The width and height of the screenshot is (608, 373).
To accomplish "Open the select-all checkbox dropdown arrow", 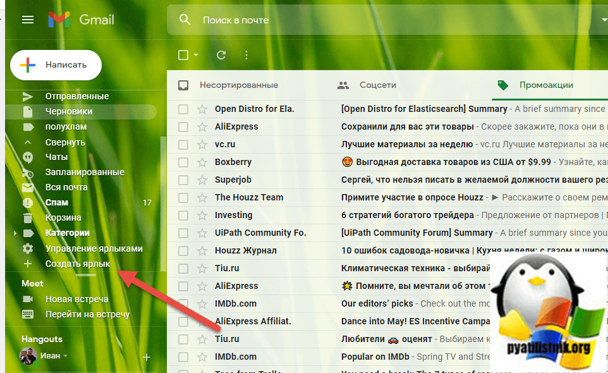I will click(196, 55).
